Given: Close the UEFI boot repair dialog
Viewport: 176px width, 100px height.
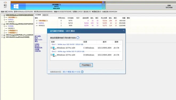Looking at the screenshot, I should [123, 31].
